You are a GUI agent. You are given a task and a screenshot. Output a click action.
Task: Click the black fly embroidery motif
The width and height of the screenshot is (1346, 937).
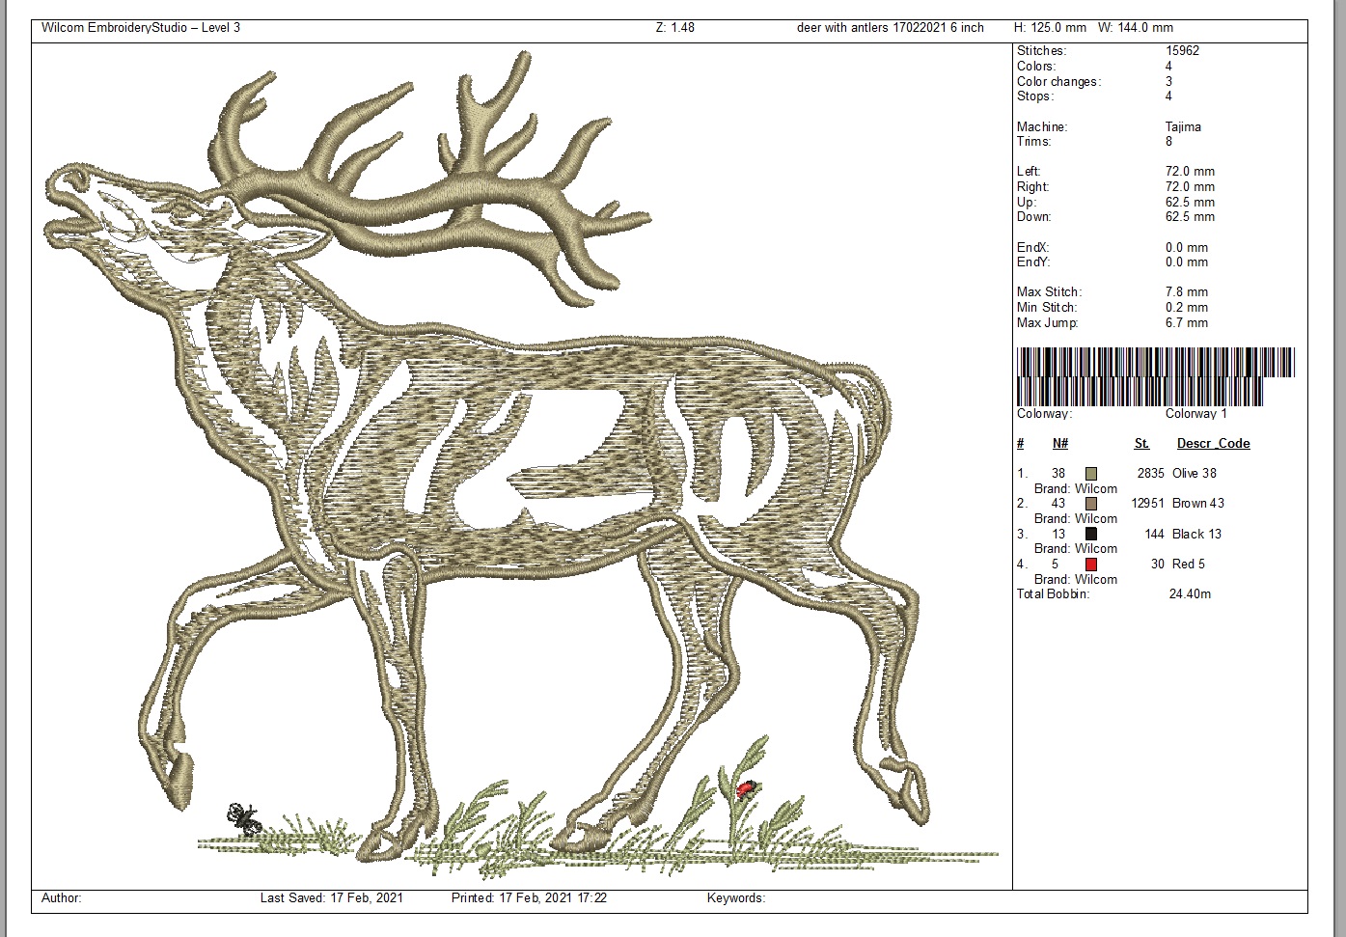(243, 817)
